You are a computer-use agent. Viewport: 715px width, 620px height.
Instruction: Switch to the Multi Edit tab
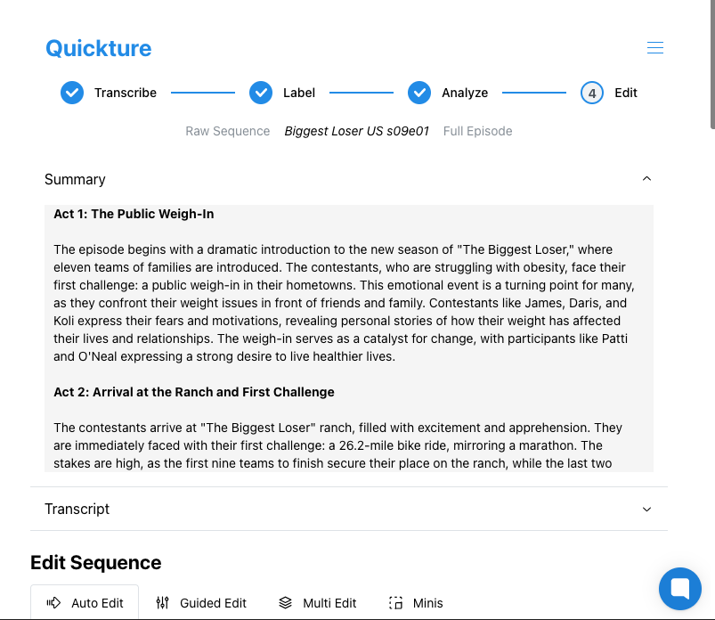(317, 603)
